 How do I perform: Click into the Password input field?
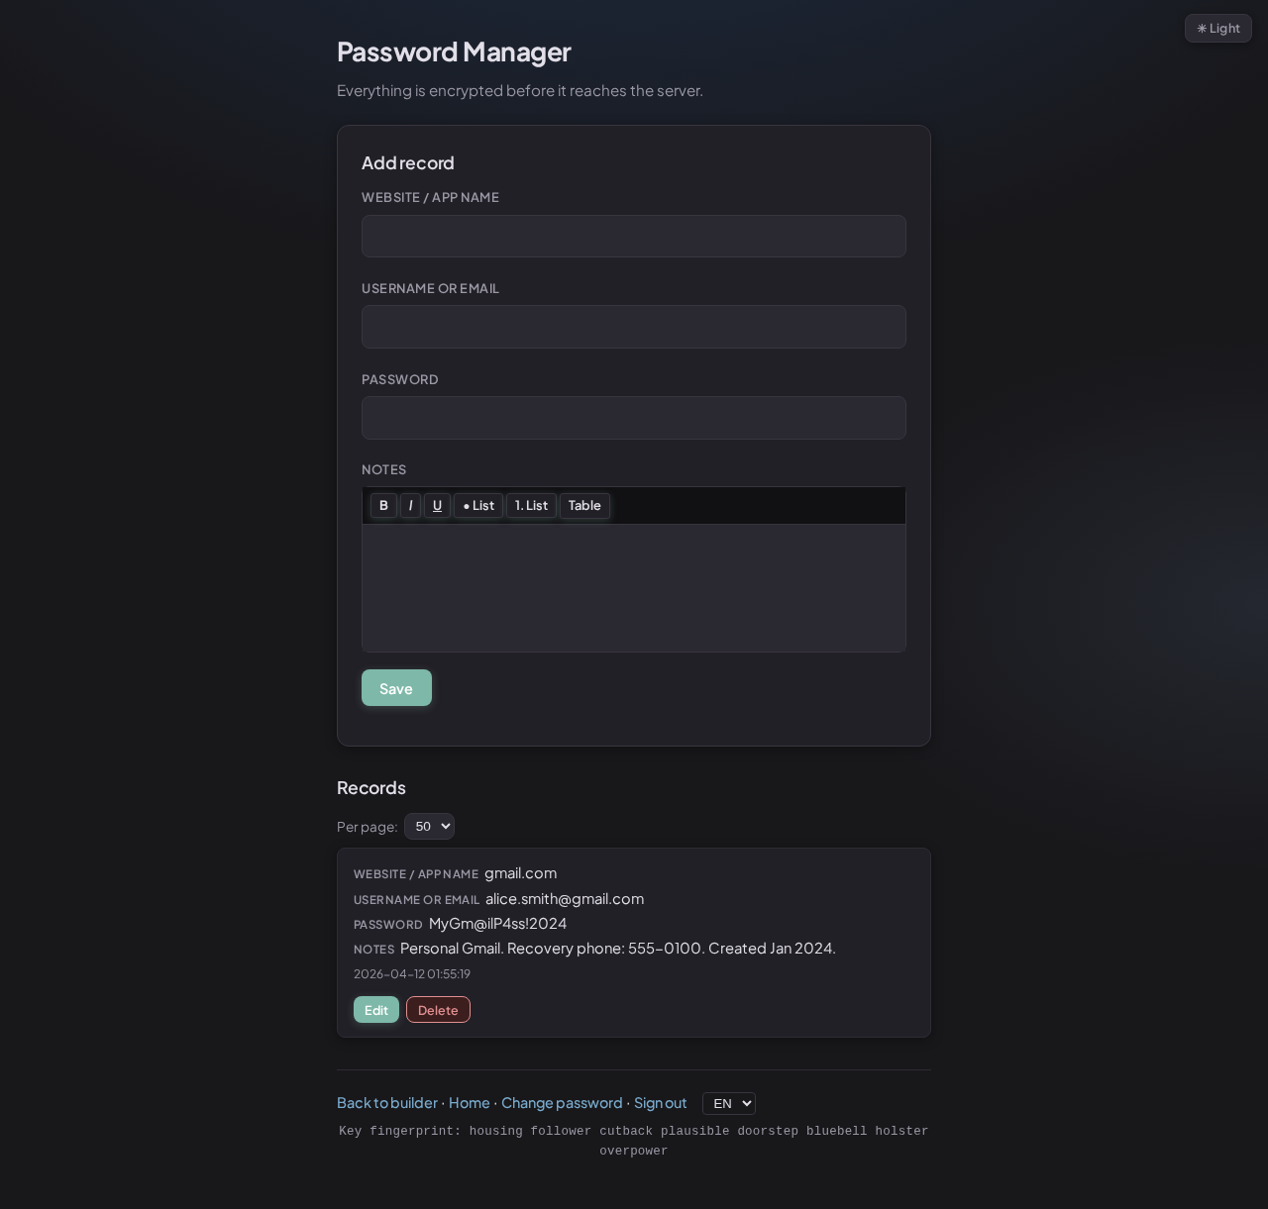(x=634, y=419)
